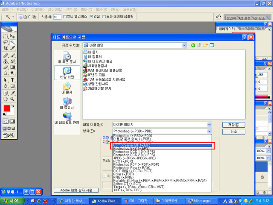
Task: Select the Dodge tool
Action: click(x=12, y=73)
